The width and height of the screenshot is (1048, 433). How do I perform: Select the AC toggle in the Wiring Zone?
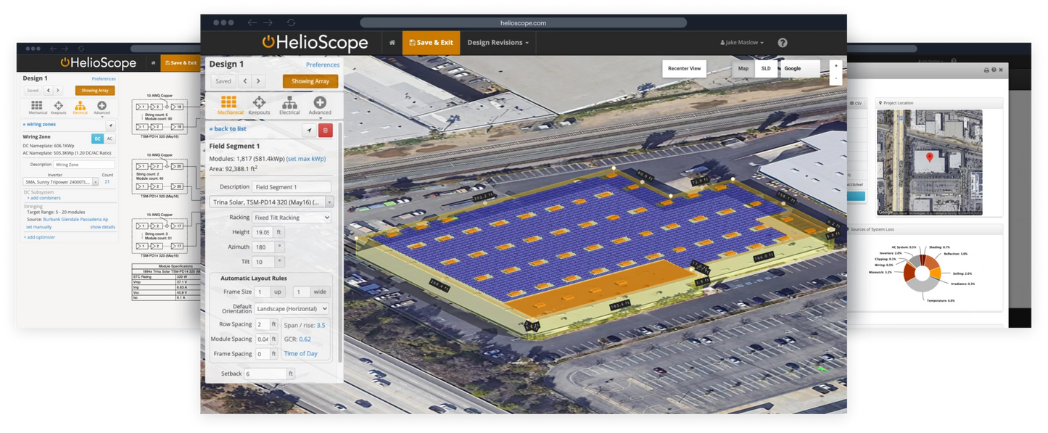click(x=110, y=139)
